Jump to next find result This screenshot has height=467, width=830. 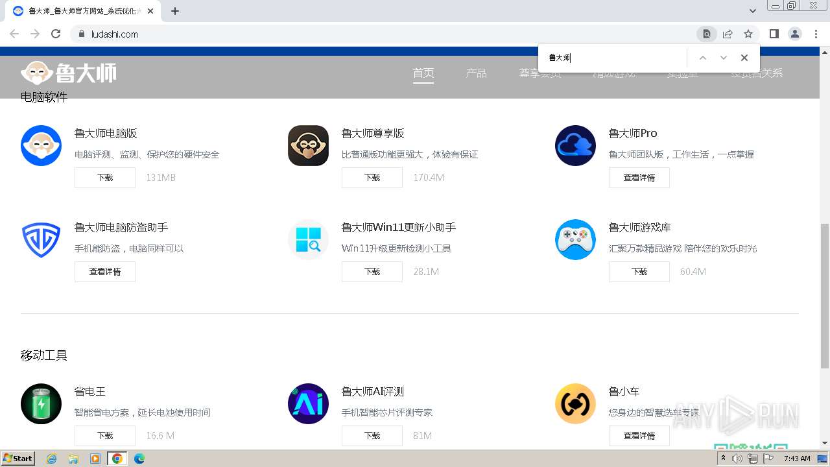[723, 58]
